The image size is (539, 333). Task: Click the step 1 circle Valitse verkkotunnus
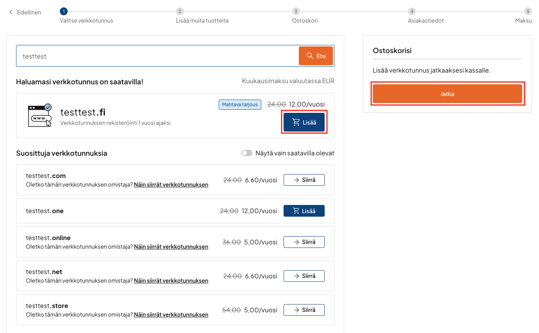(64, 11)
